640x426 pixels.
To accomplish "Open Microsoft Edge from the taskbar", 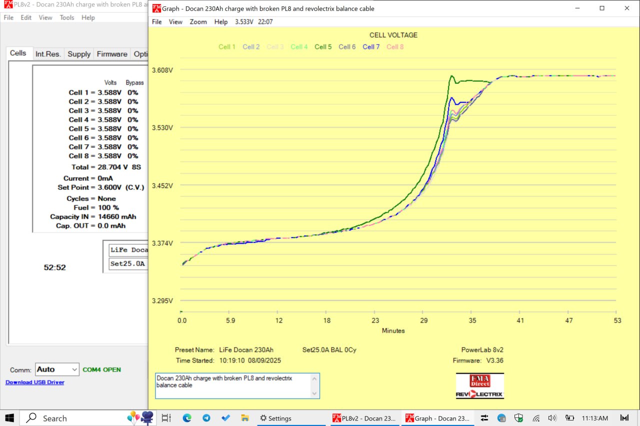I will [187, 418].
